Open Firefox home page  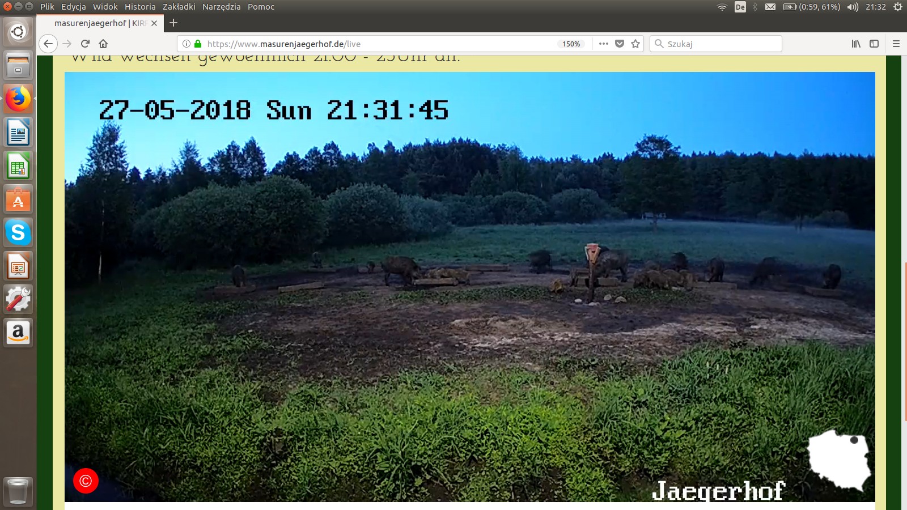103,44
